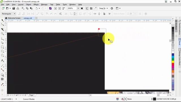
Task: Click the Paste icon in toolbar
Action: click(31, 8)
